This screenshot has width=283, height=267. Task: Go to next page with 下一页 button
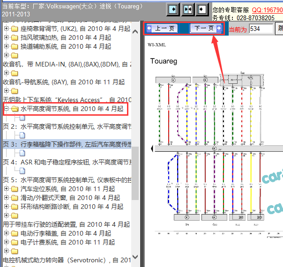[206, 28]
